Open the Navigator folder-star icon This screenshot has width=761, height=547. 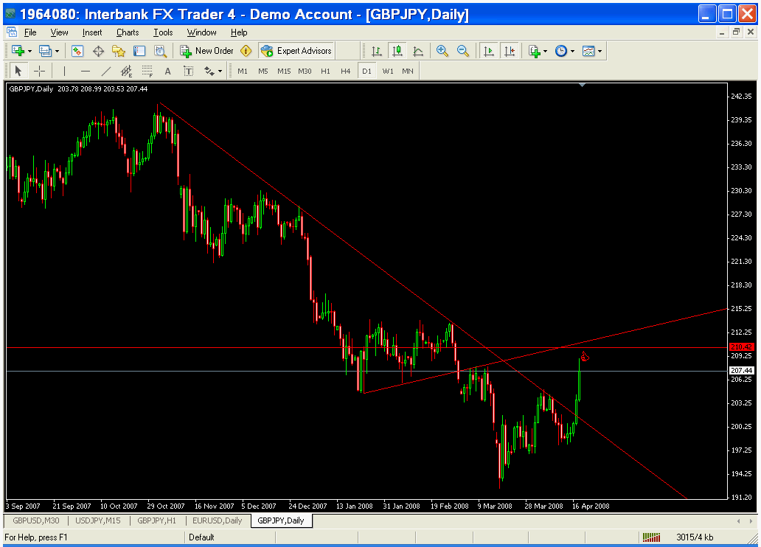[x=119, y=51]
